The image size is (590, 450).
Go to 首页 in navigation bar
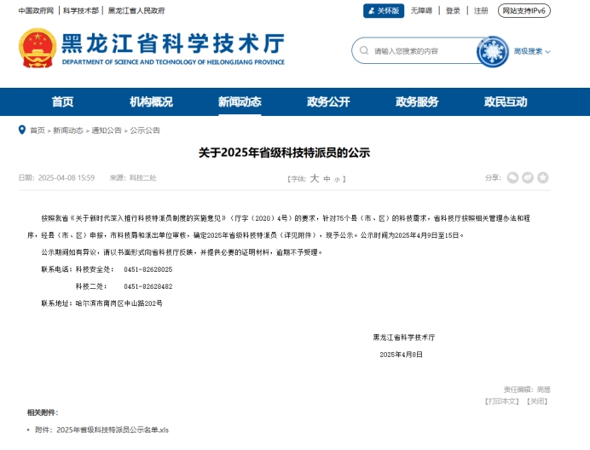click(x=62, y=102)
